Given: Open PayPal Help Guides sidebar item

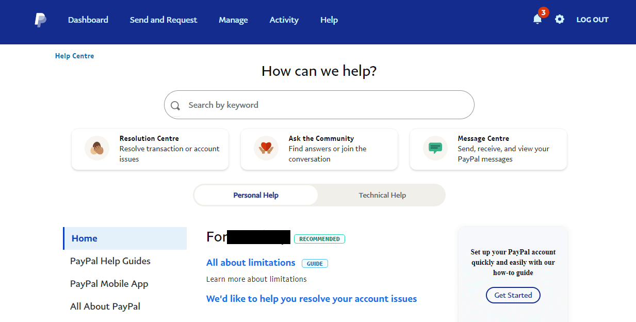Looking at the screenshot, I should pyautogui.click(x=110, y=261).
